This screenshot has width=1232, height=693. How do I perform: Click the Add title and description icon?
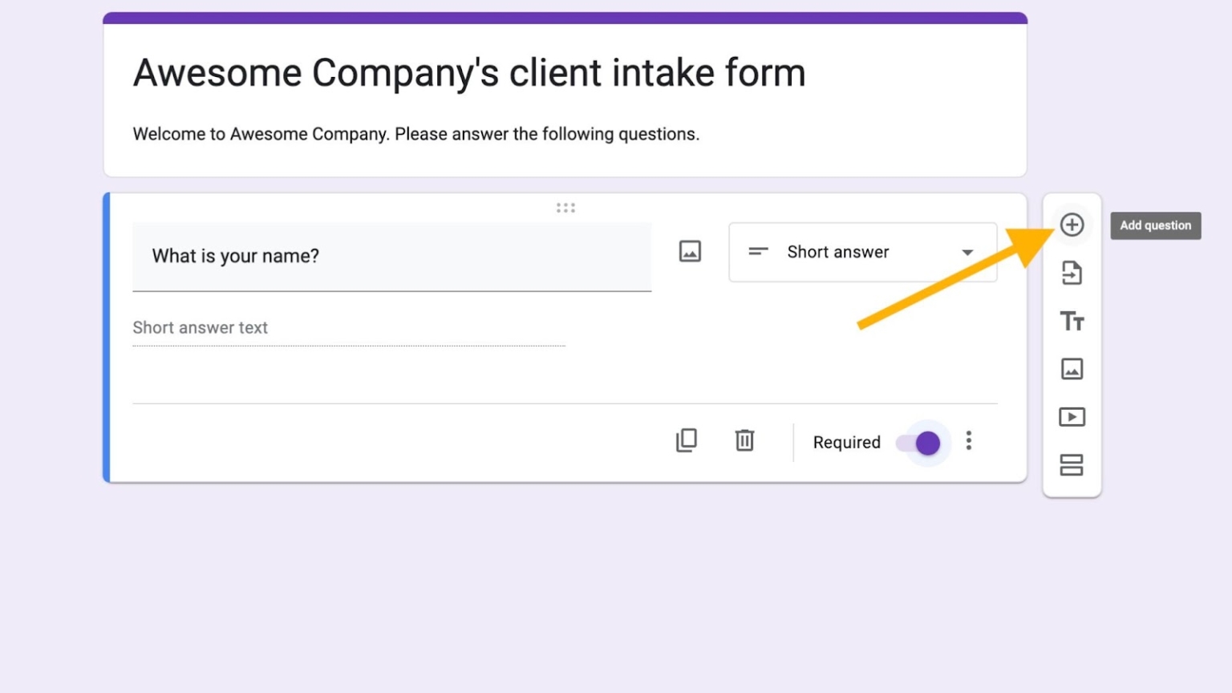click(1072, 321)
